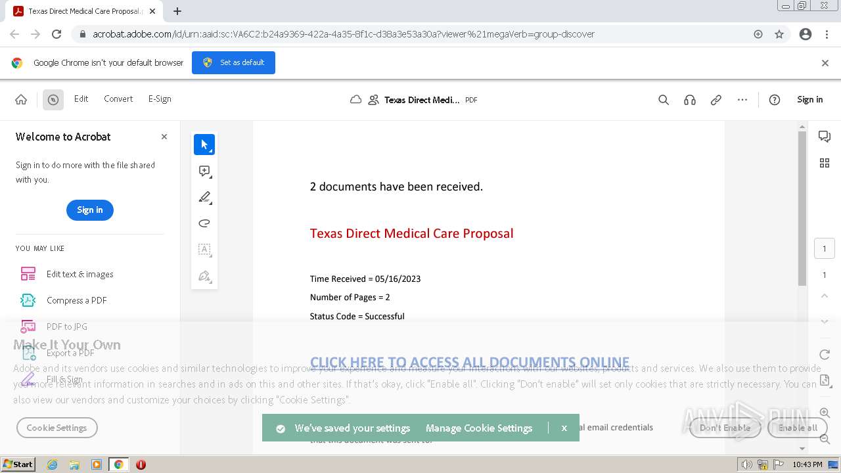Select the highlighter pen tool

pyautogui.click(x=204, y=197)
